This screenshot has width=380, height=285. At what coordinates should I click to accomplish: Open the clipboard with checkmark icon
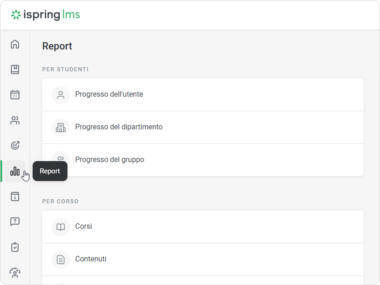(x=15, y=247)
